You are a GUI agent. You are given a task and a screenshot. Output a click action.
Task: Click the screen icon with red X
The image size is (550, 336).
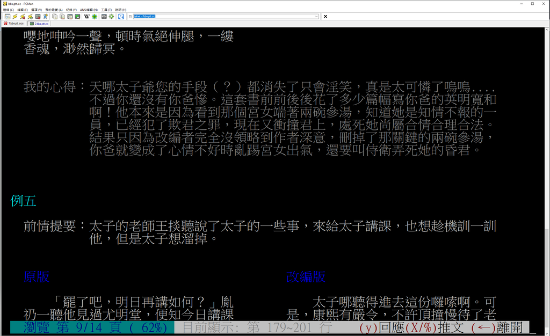coord(38,17)
